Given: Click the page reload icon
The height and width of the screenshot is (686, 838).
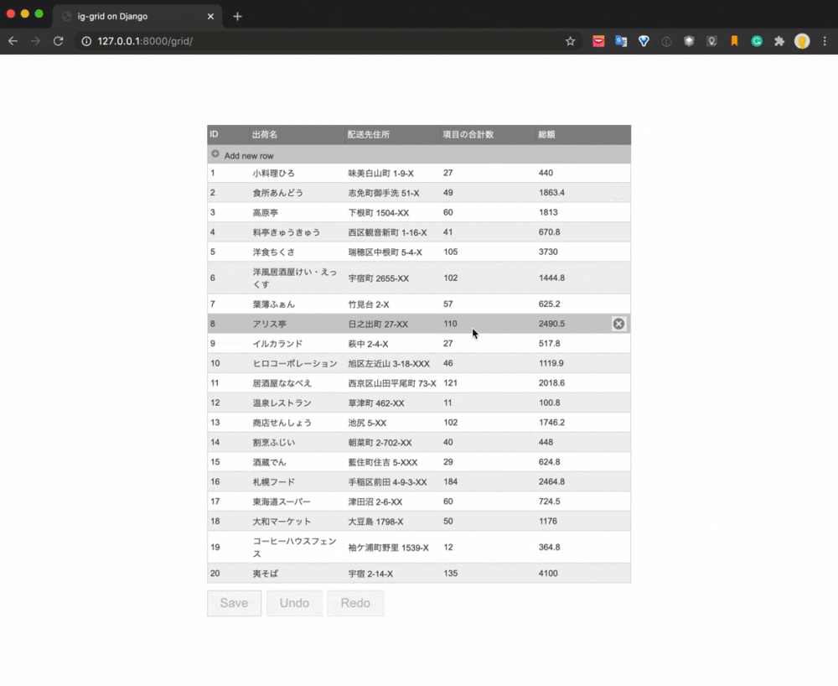Looking at the screenshot, I should pos(58,40).
